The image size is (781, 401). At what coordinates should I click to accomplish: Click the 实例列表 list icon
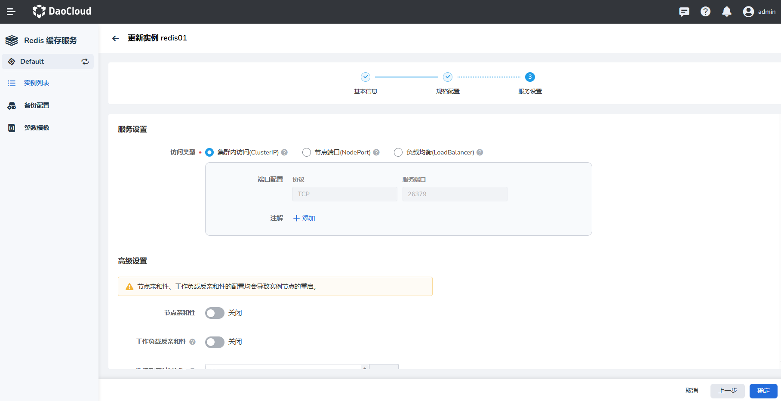coord(12,83)
